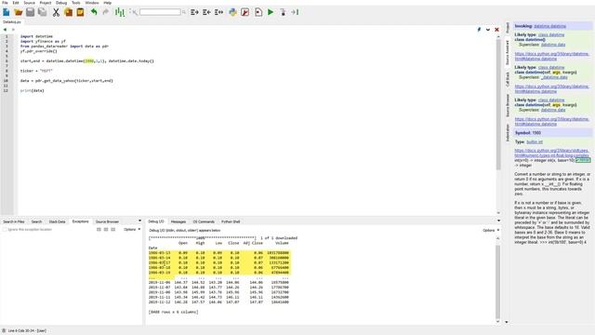595x335 pixels.
Task: Go back in editor history arrow
Action: tap(5, 30)
